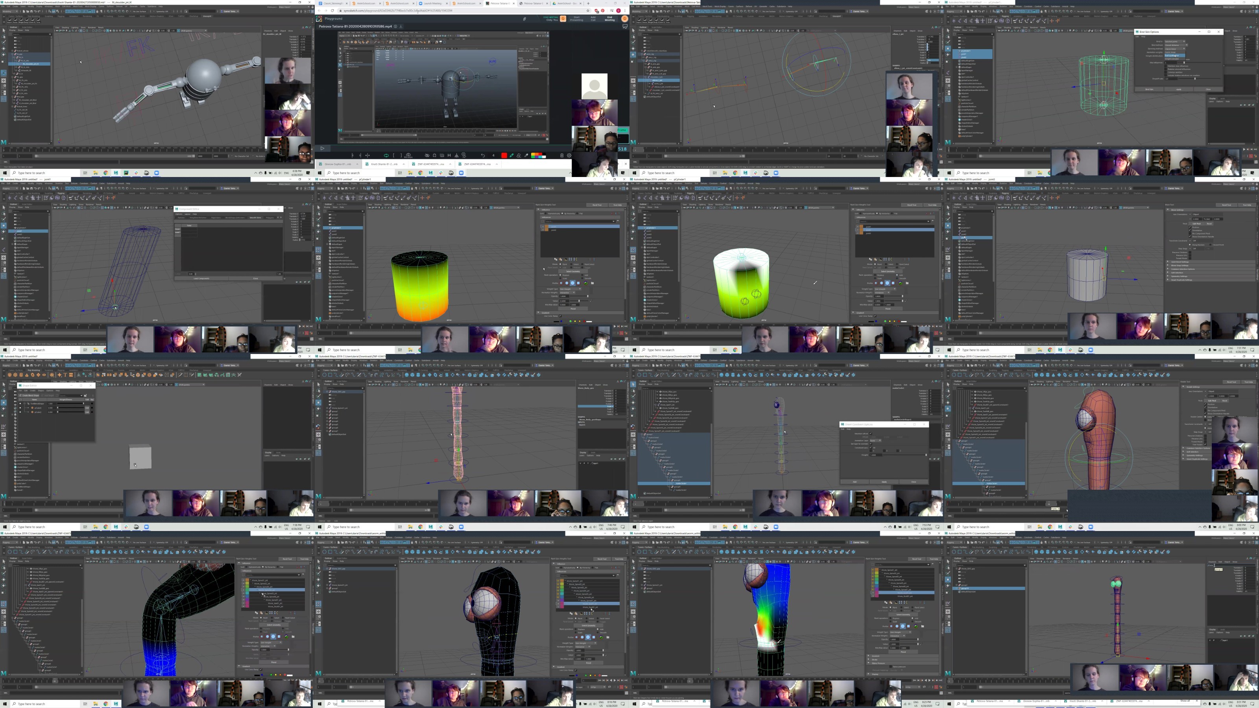Click Add Call in SyncSketch header
This screenshot has width=1259, height=708.
coord(593,18)
